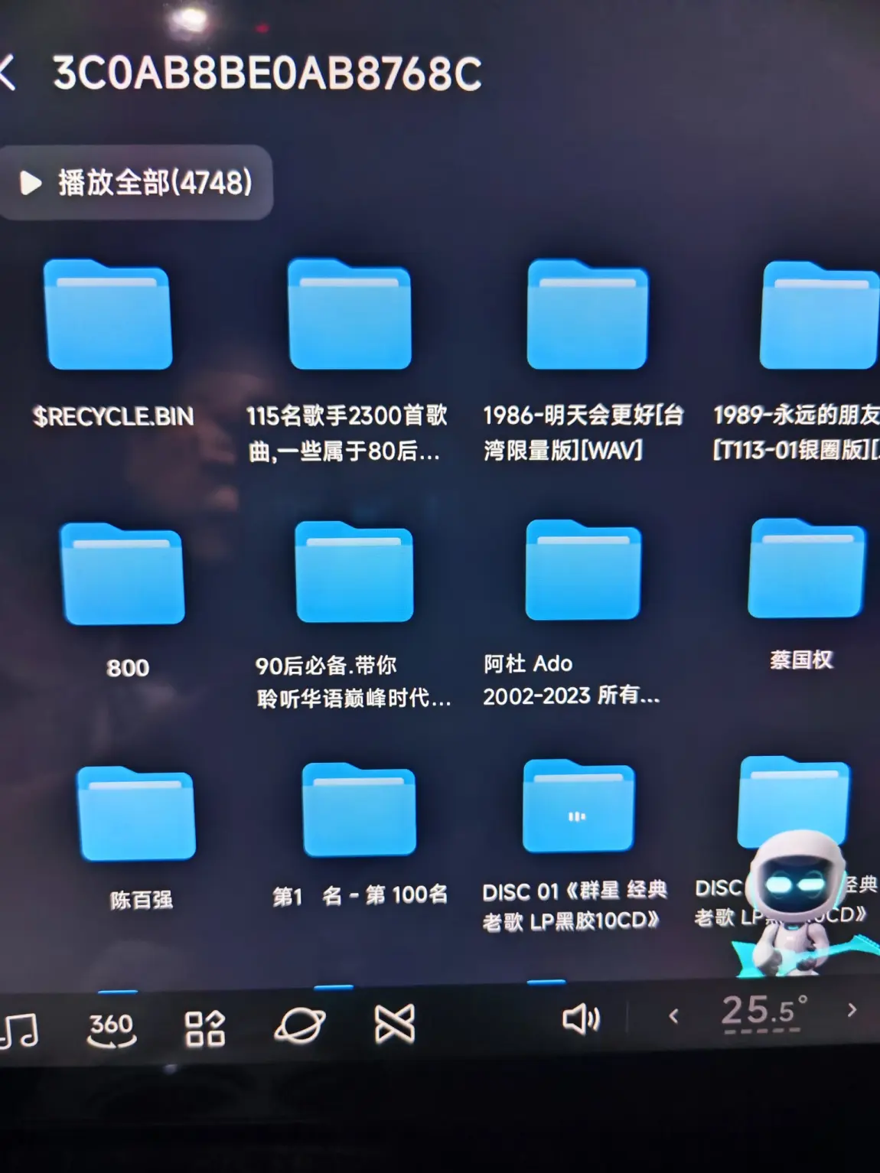880x1173 pixels.
Task: Open the 115名歌手2300首歌曲 folder
Action: point(349,315)
